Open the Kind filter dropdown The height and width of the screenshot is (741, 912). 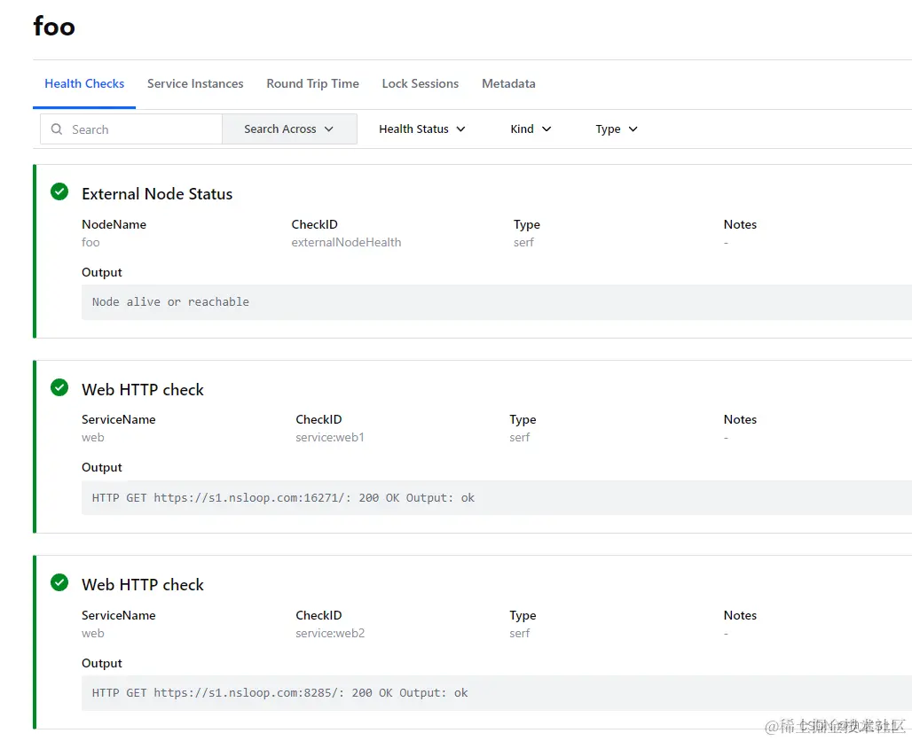[531, 129]
